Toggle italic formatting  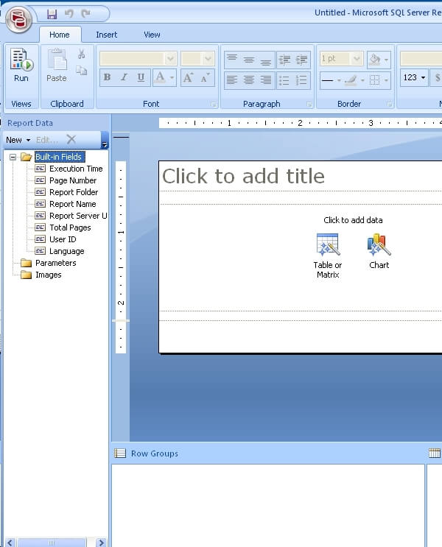tap(124, 77)
